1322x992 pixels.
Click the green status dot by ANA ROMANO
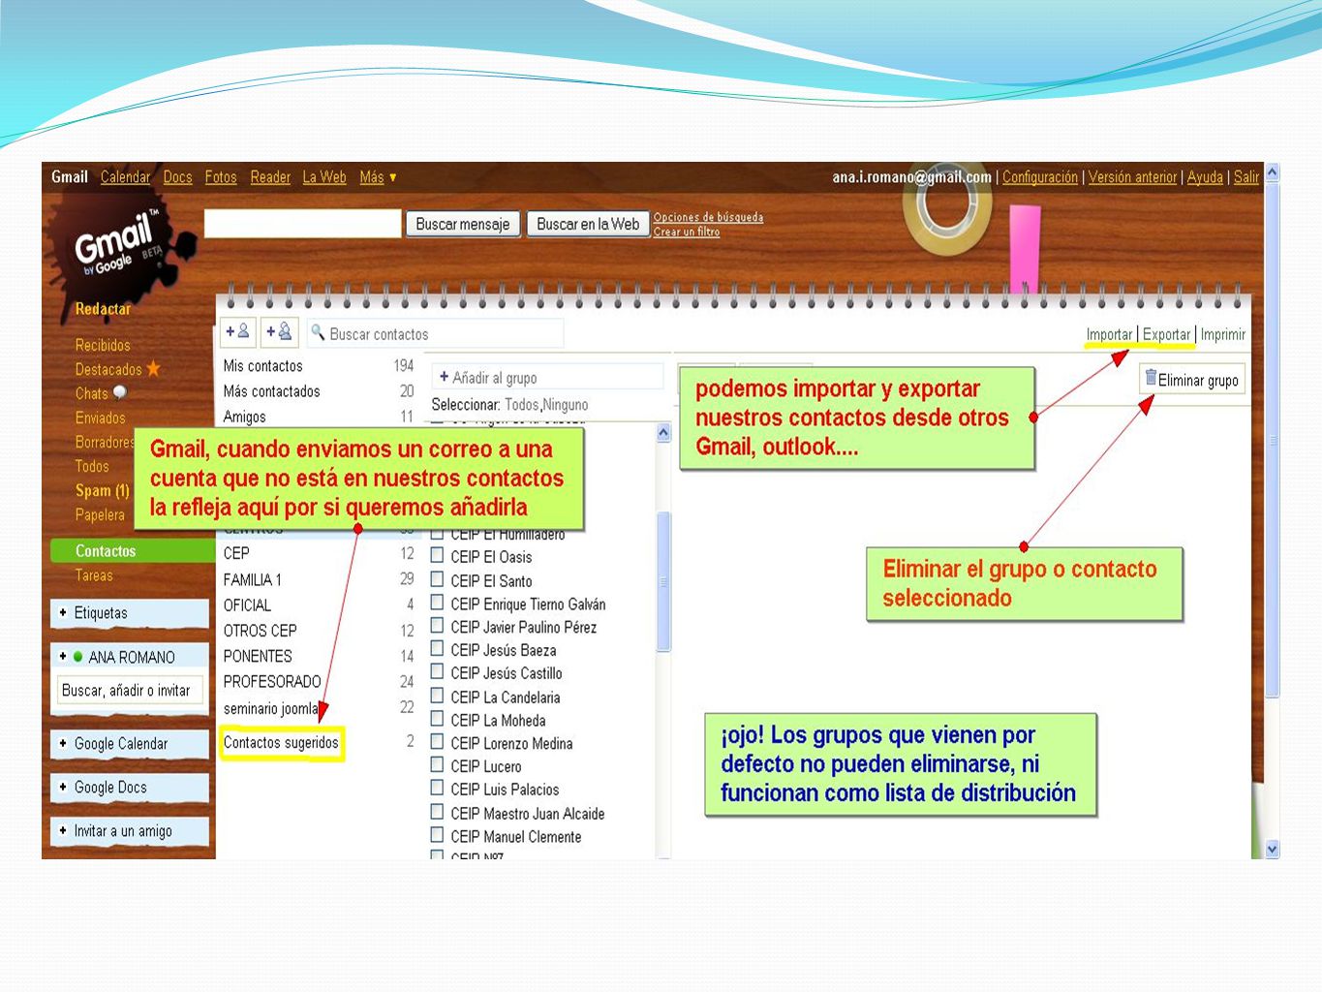78,656
